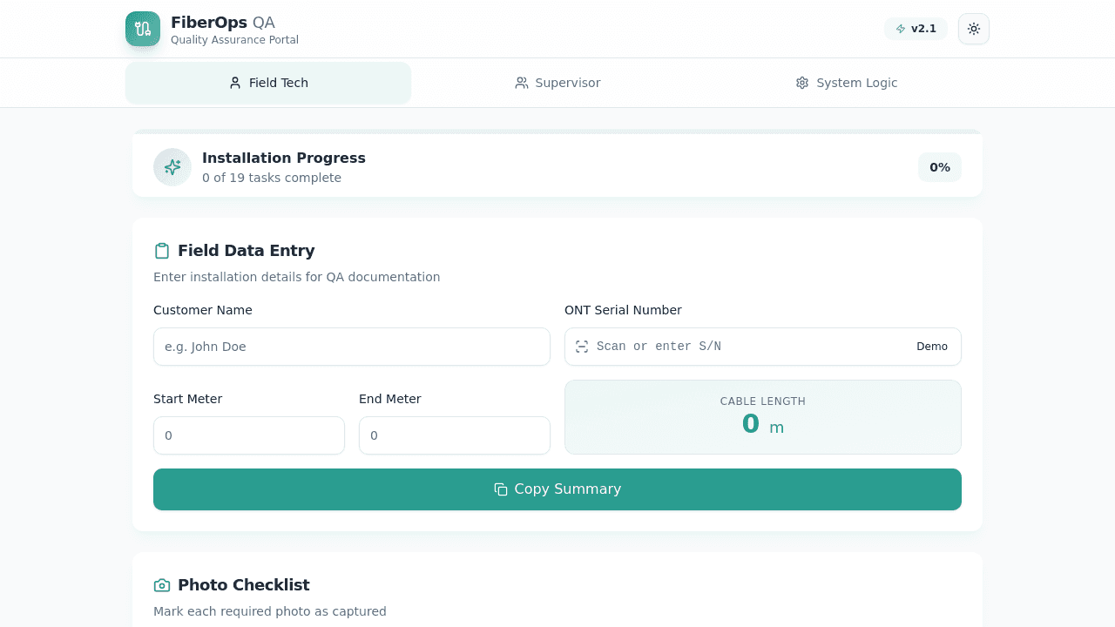Image resolution: width=1115 pixels, height=627 pixels.
Task: Switch to the Supervisor tab
Action: (557, 82)
